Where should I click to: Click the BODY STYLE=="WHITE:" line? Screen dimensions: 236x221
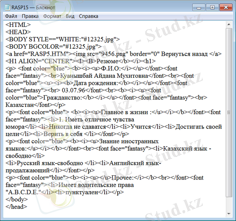(63, 39)
